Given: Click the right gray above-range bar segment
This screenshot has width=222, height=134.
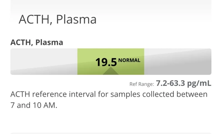Looking at the screenshot, I should tap(178, 61).
